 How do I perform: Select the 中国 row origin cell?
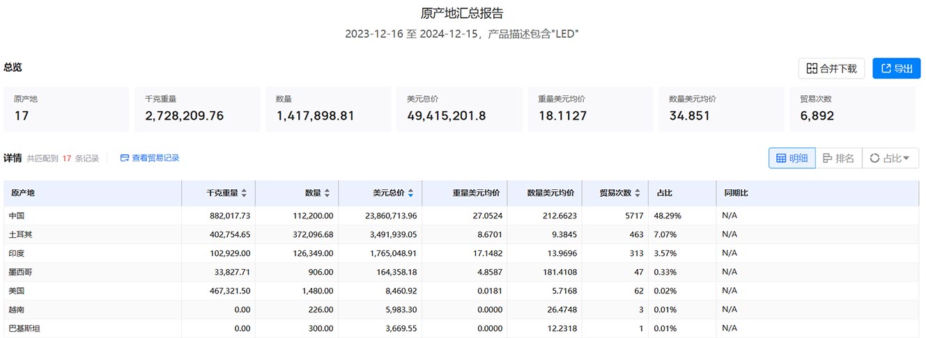(x=93, y=216)
